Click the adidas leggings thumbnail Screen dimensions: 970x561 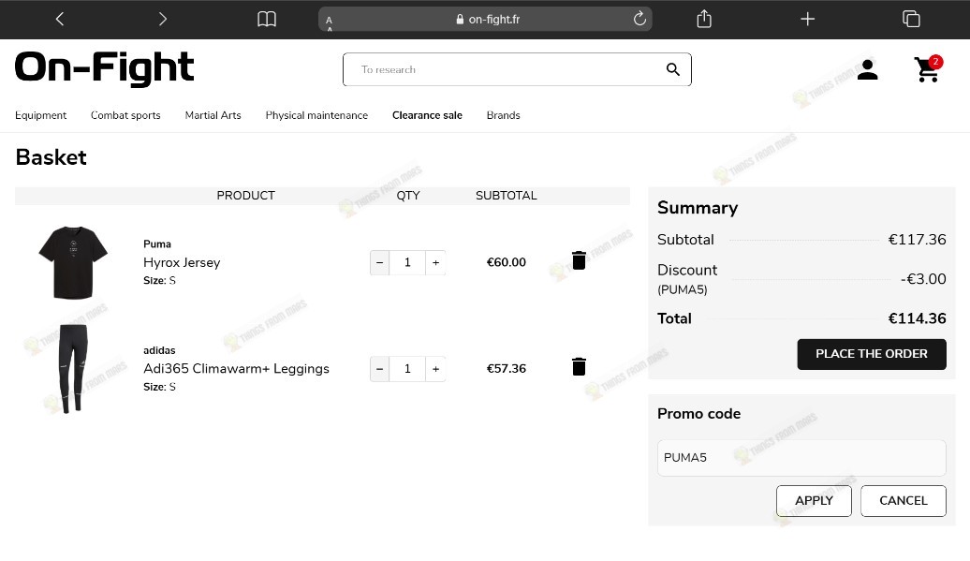point(72,368)
